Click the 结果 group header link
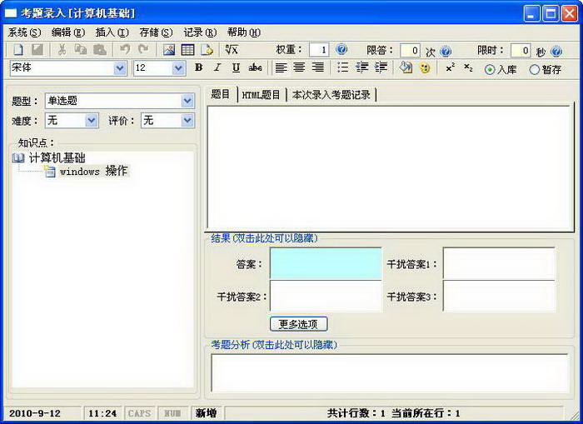The height and width of the screenshot is (424, 583). (x=264, y=238)
